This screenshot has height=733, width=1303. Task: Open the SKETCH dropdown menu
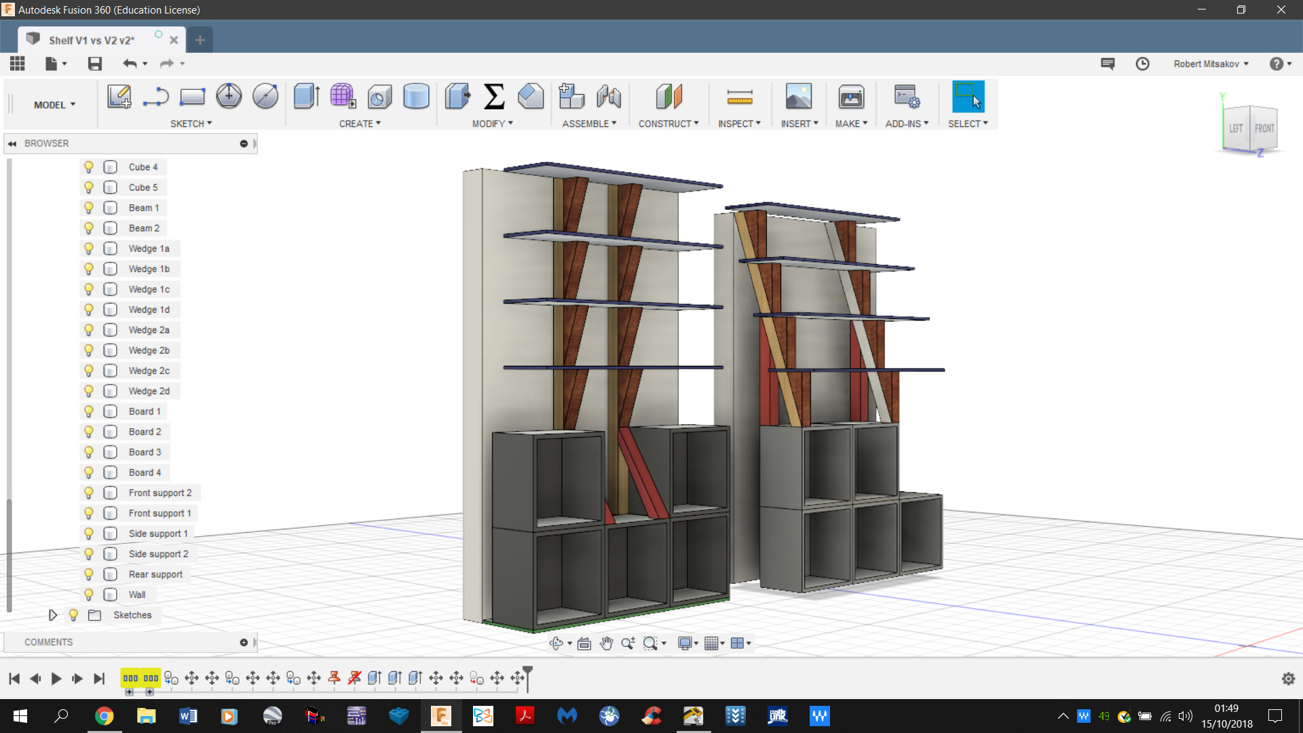point(191,124)
